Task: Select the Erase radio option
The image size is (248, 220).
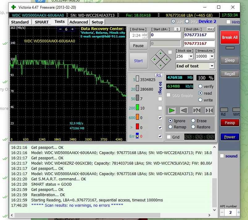Action: click(x=193, y=121)
